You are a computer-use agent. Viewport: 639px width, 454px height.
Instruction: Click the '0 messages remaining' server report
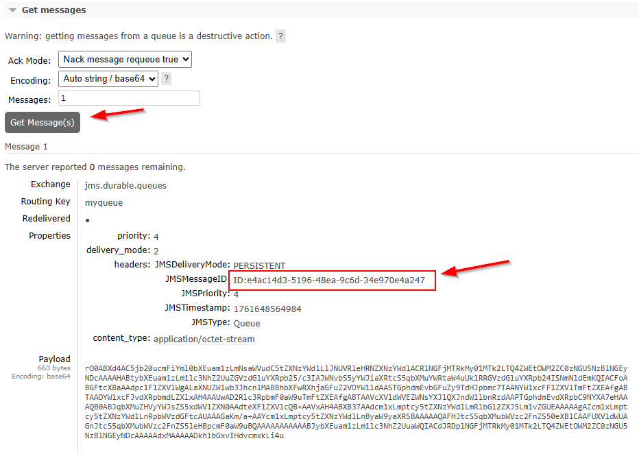96,167
